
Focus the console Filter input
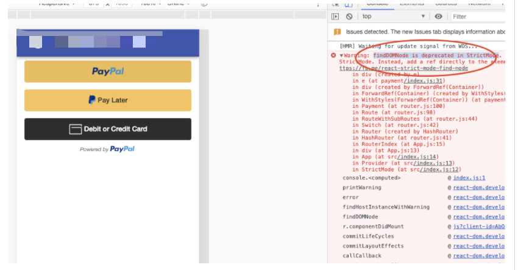click(x=478, y=16)
